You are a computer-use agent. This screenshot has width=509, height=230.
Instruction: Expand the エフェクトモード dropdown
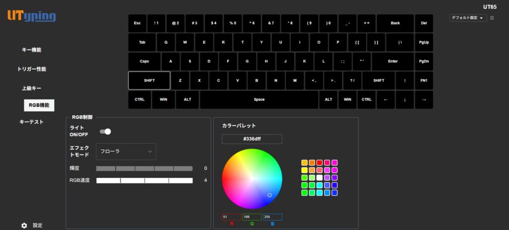(x=126, y=152)
